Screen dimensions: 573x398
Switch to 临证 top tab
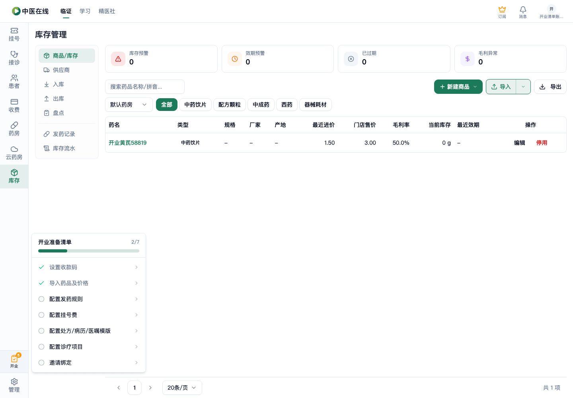[x=66, y=11]
